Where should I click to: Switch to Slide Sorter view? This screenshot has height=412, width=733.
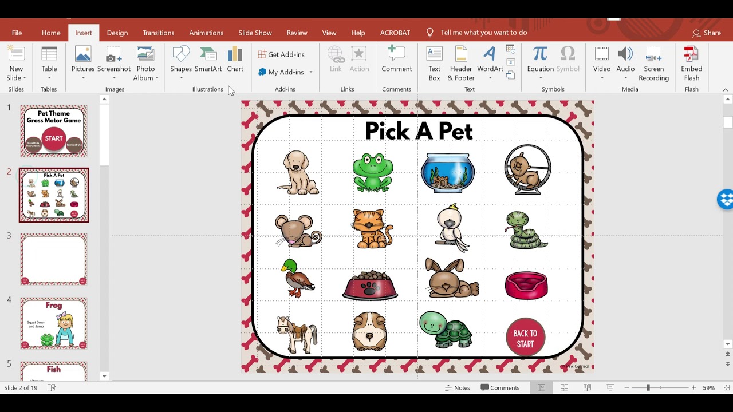pos(564,387)
